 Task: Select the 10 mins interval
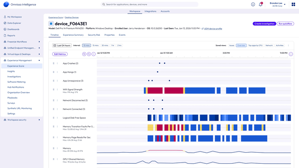86,46
